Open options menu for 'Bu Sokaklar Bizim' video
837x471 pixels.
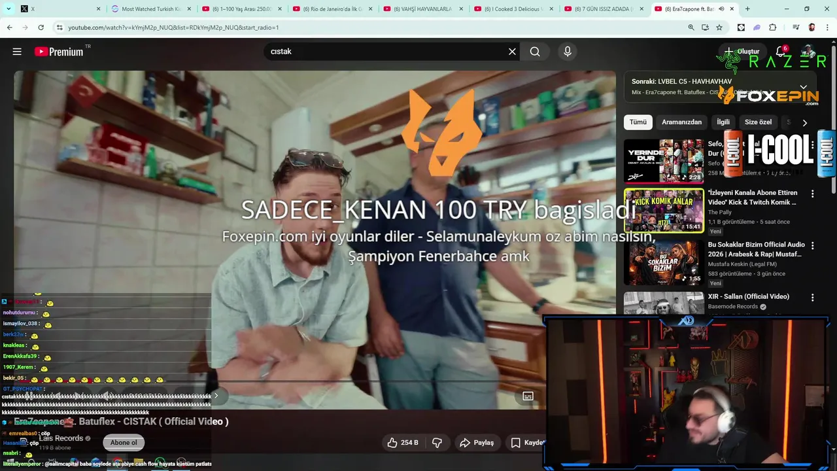[813, 245]
